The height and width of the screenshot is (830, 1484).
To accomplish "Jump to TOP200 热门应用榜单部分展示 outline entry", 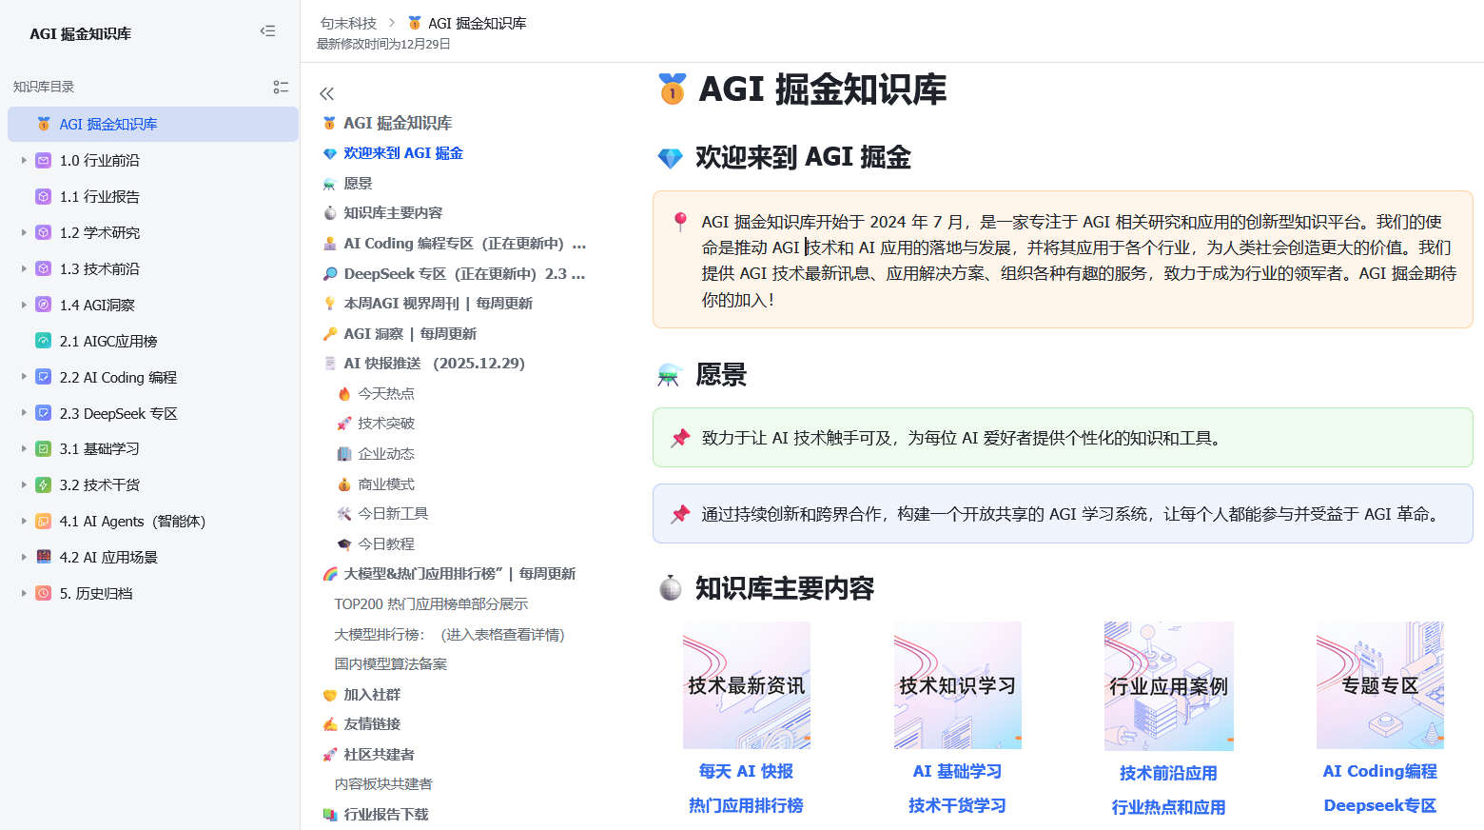I will click(x=431, y=604).
